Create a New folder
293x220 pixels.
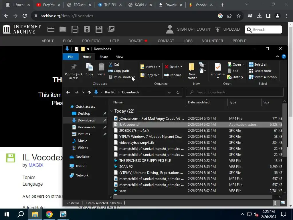[192, 71]
